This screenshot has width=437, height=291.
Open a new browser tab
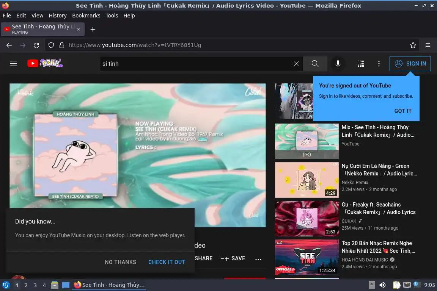(93, 29)
